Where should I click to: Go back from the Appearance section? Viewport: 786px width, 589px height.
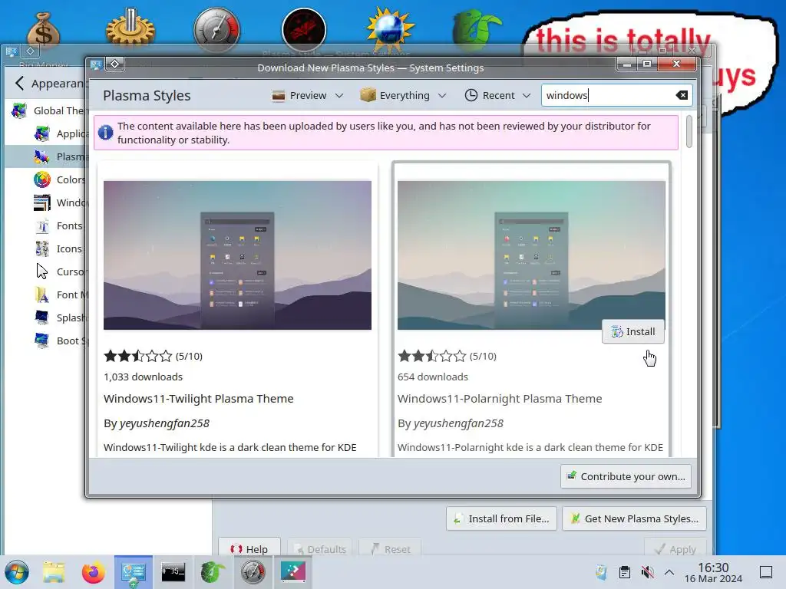point(19,83)
